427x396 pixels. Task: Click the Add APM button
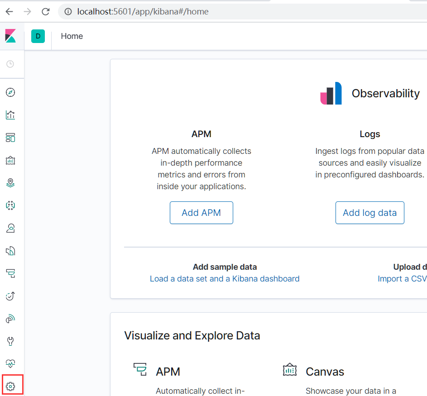tap(201, 213)
